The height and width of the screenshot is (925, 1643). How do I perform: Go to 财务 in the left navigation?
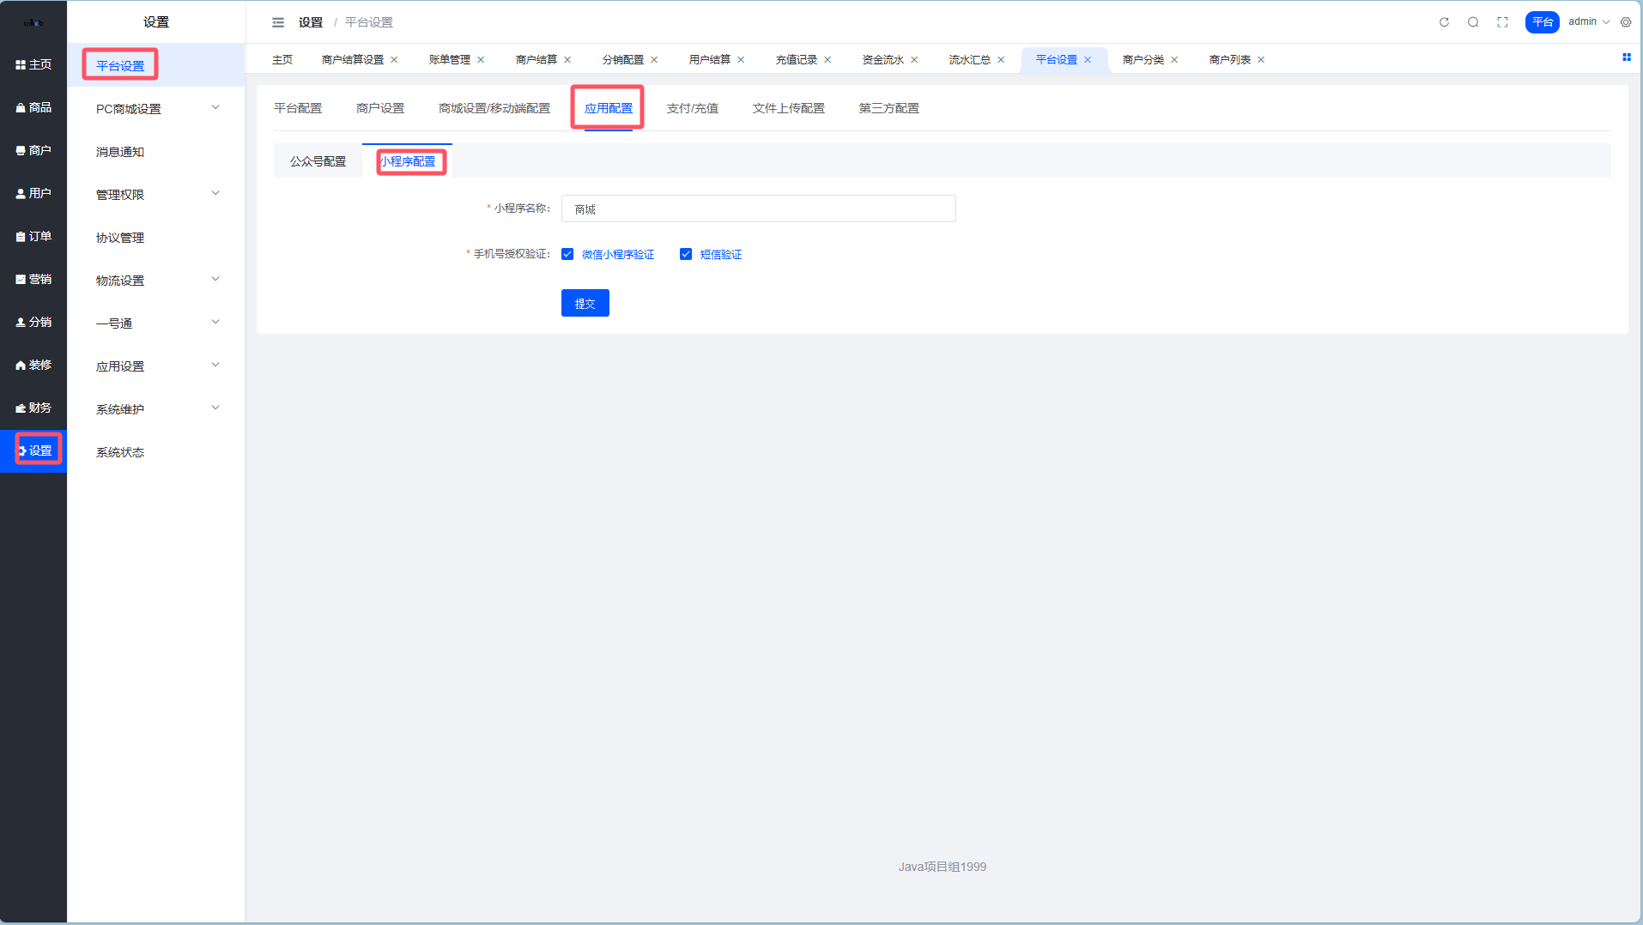tap(33, 408)
